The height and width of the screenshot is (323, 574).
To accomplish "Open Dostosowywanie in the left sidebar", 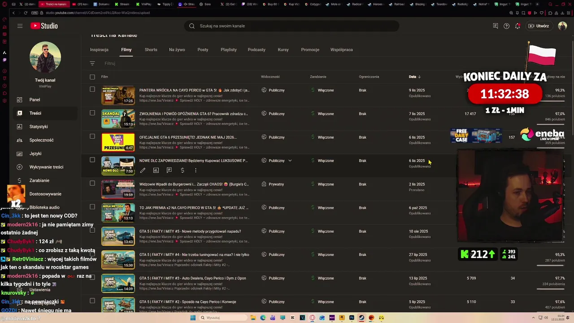I will coord(45,194).
